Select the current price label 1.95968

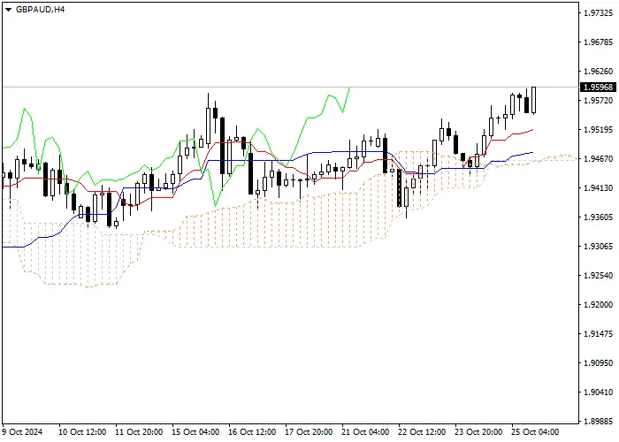click(598, 88)
